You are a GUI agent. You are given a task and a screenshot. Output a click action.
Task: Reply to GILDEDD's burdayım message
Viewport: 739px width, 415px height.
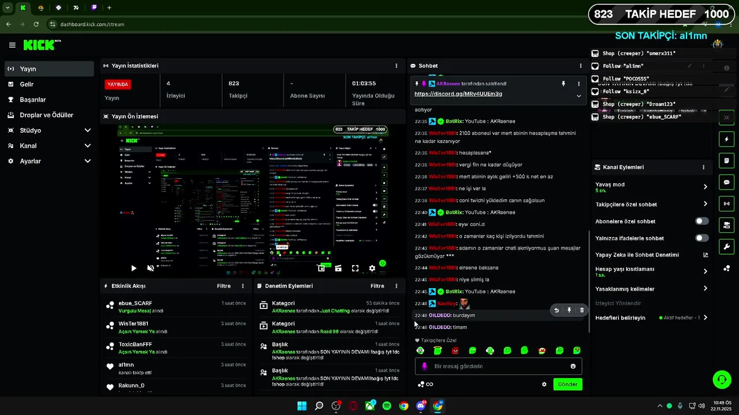(557, 310)
